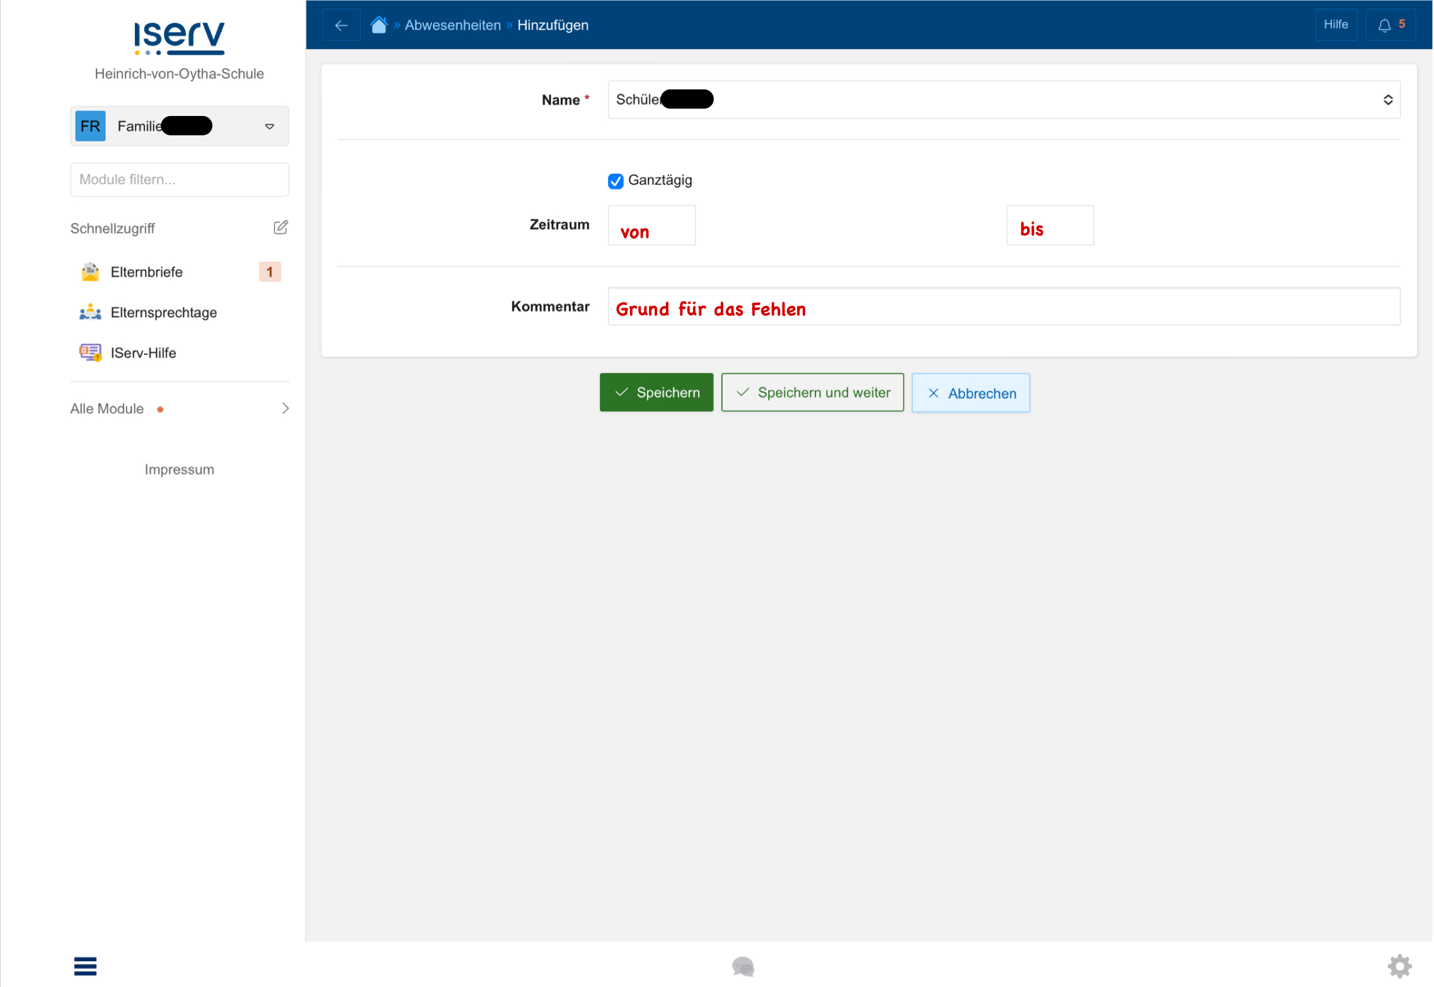Click the Speichern button
The image size is (1434, 987).
[657, 393]
